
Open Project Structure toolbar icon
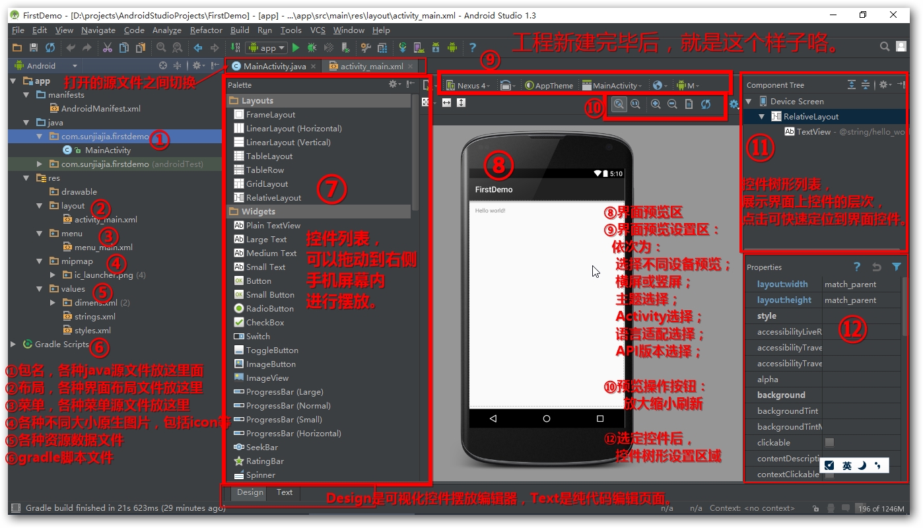coord(383,48)
